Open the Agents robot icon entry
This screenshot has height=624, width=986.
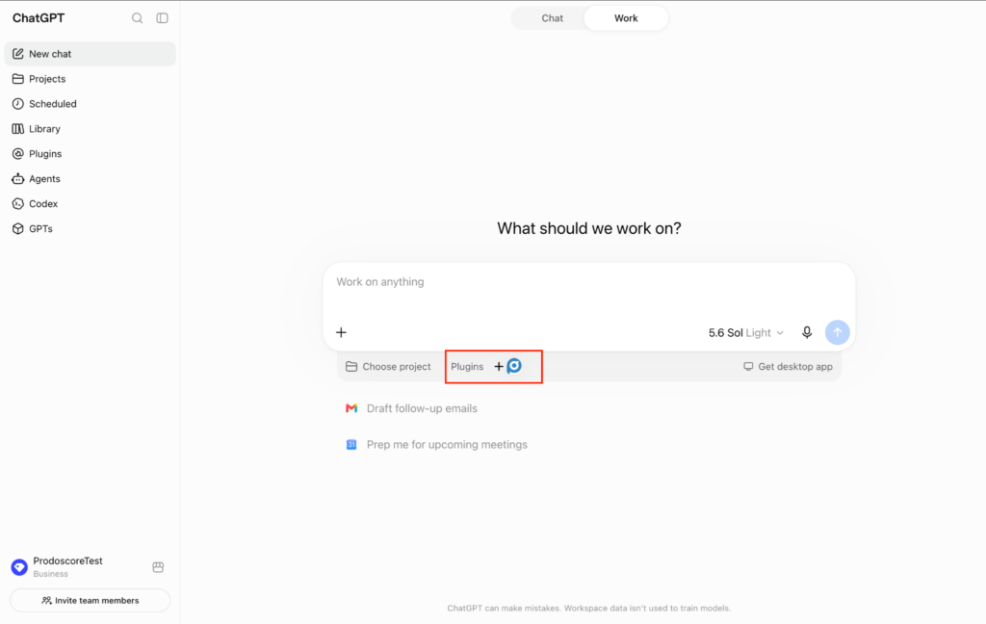click(17, 179)
